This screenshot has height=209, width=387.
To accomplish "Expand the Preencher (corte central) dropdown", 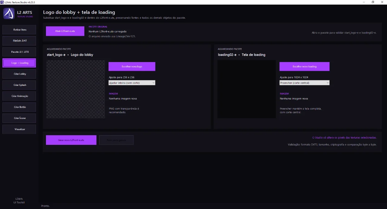I will coord(304,83).
